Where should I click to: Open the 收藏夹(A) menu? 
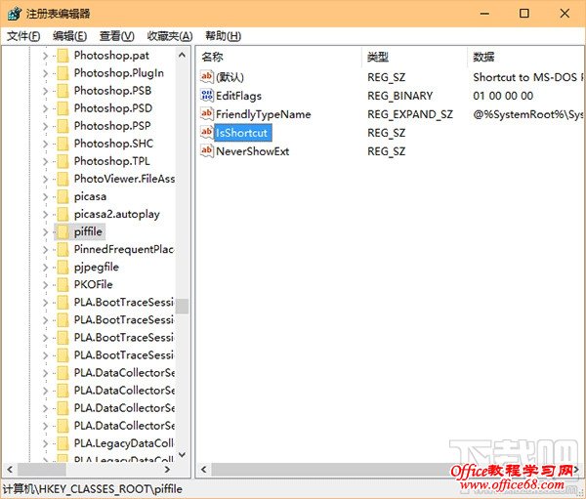pos(170,36)
